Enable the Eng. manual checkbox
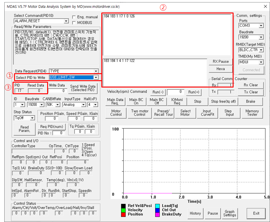The width and height of the screenshot is (270, 222). pyautogui.click(x=74, y=17)
